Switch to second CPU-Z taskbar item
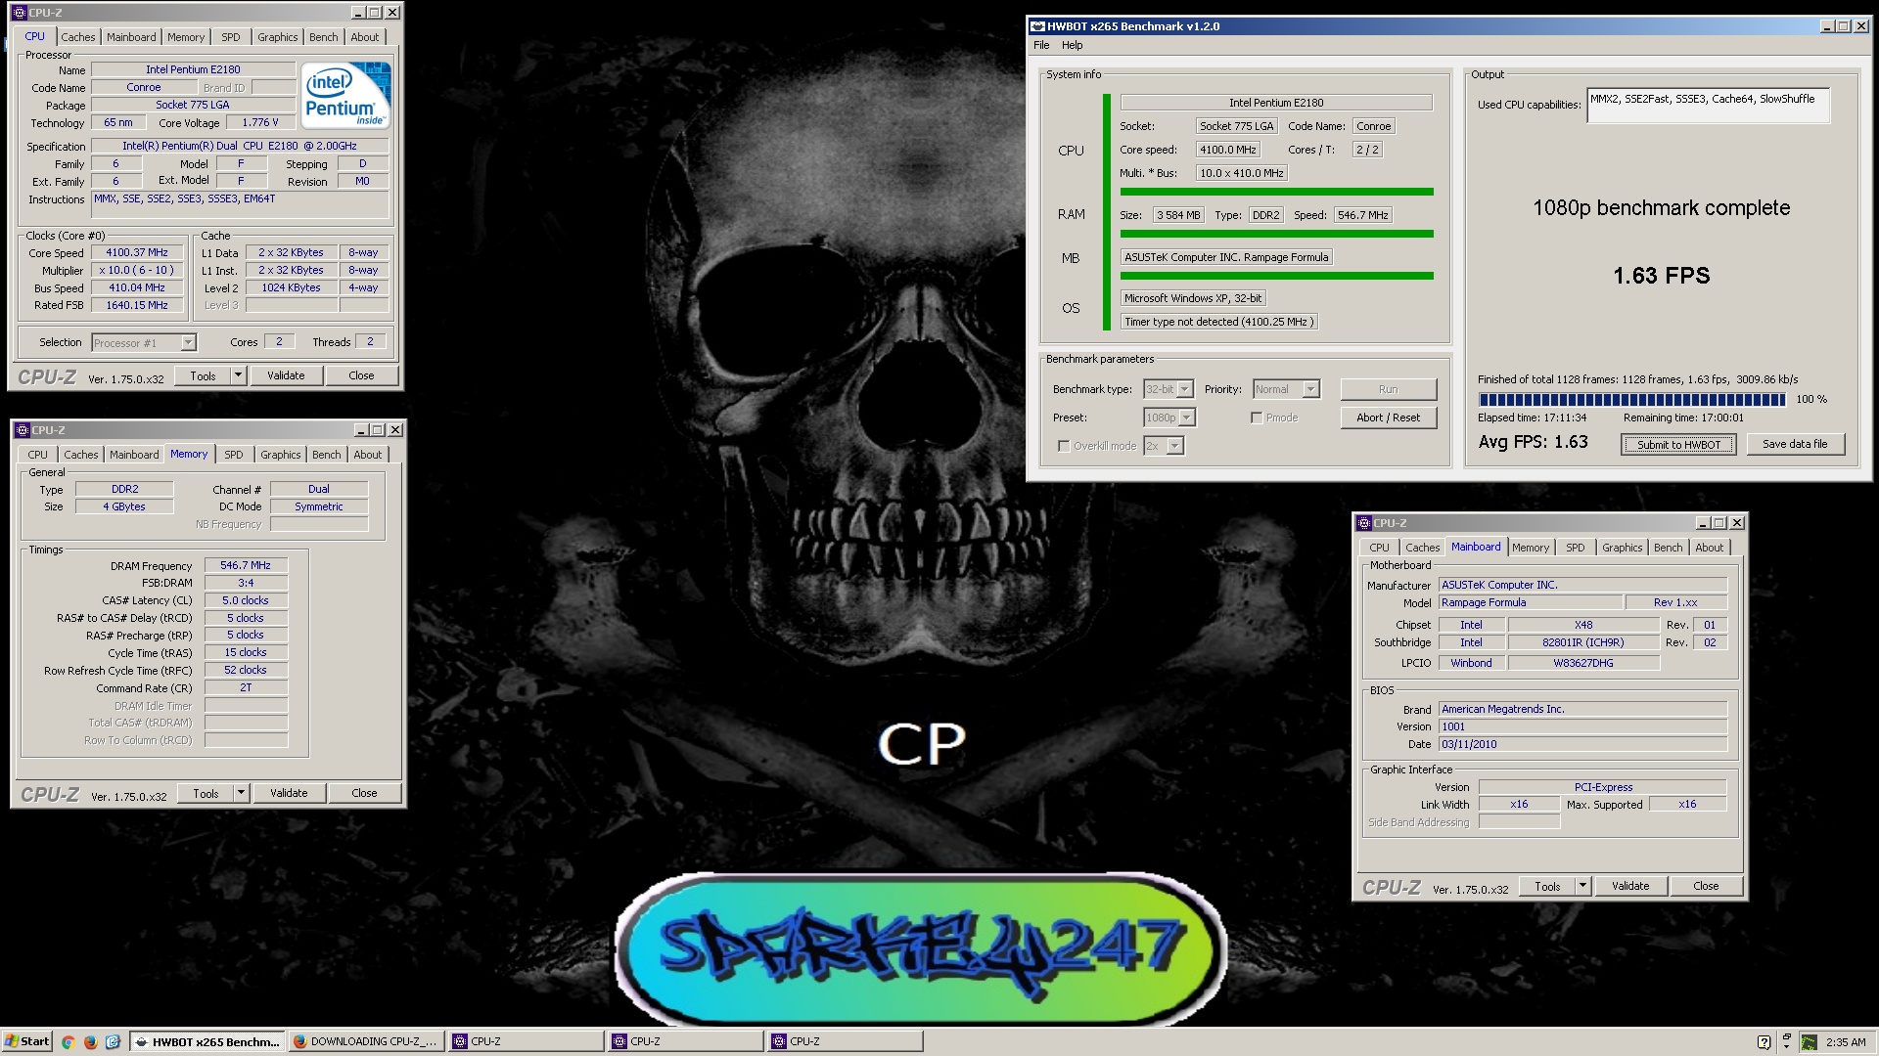 [x=685, y=1042]
